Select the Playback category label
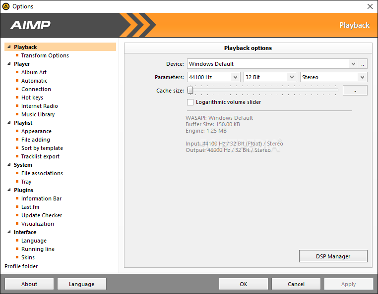The width and height of the screenshot is (378, 294). 25,47
